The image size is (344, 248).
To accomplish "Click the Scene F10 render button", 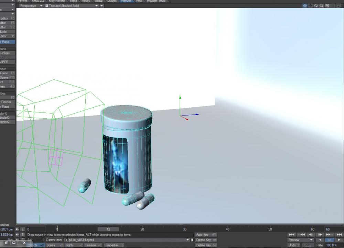I will [8, 77].
